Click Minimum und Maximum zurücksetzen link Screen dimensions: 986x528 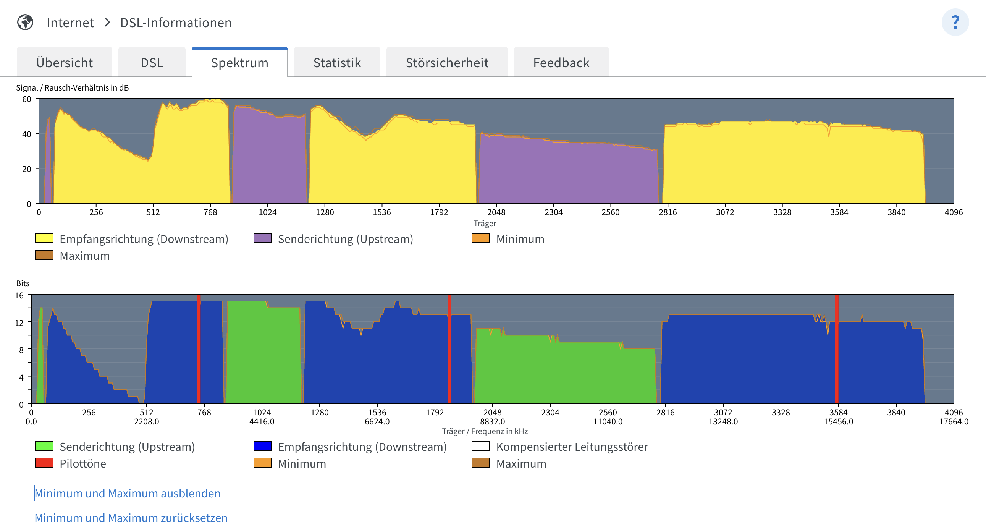point(131,518)
